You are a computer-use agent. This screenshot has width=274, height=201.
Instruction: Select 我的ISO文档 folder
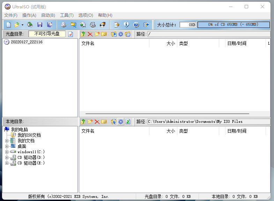(29, 135)
